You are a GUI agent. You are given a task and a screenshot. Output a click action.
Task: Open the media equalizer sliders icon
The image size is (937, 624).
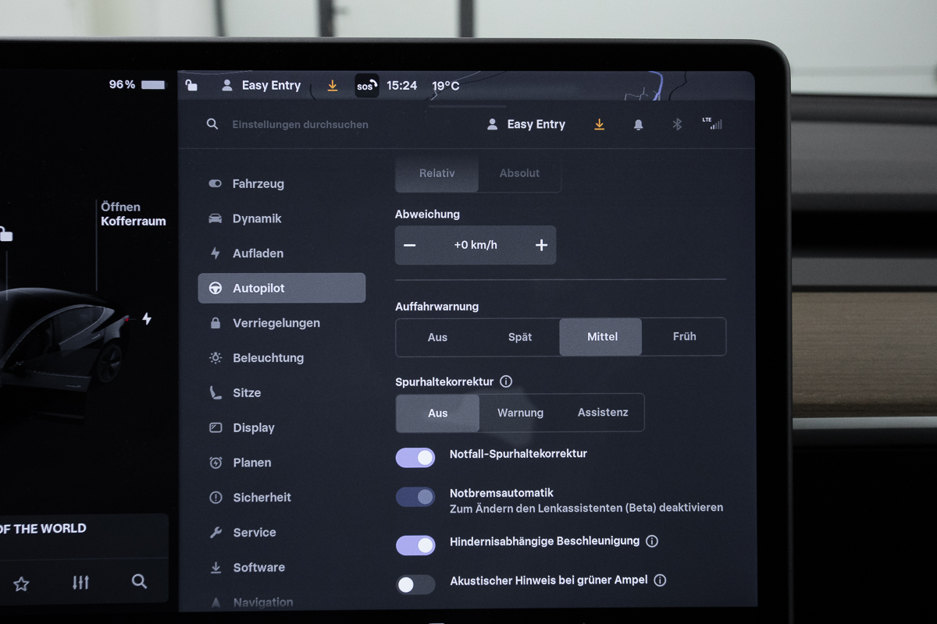click(x=80, y=583)
